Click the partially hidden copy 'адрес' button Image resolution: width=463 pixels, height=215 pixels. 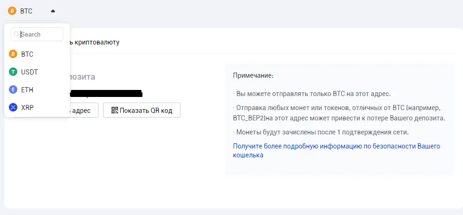tap(84, 110)
